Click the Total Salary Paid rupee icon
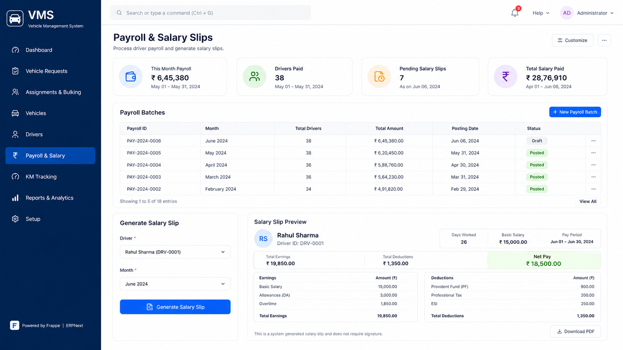The height and width of the screenshot is (350, 623). point(505,77)
